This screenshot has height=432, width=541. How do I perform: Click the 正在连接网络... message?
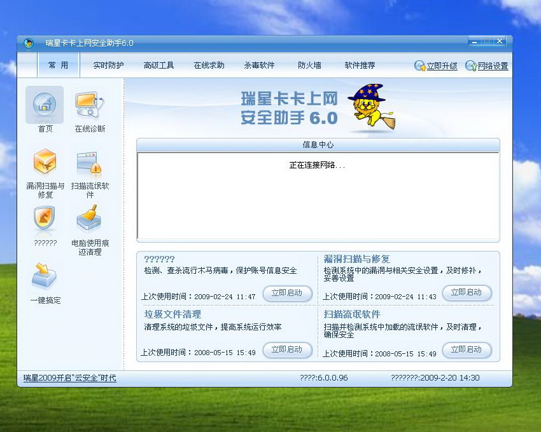coord(317,165)
